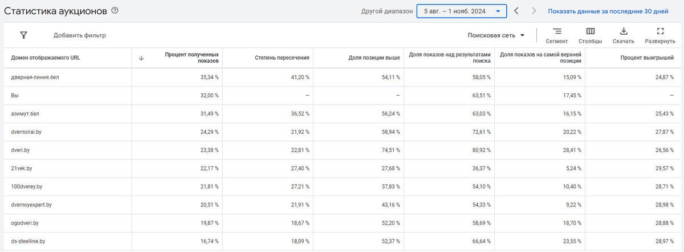Go to the next date range arrow

(534, 11)
